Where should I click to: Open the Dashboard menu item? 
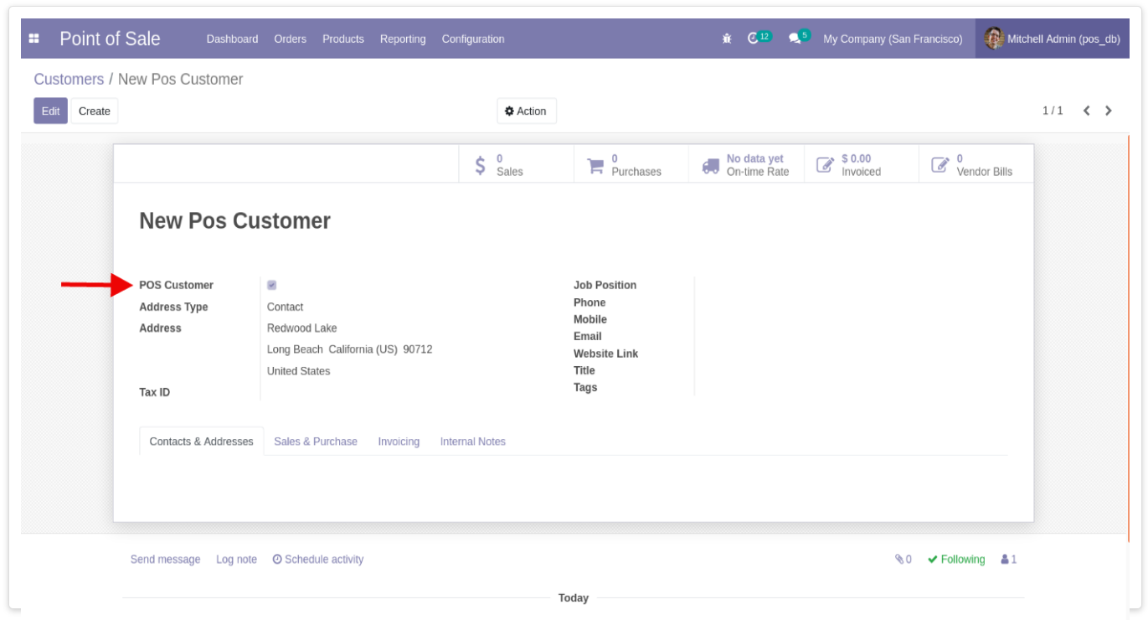click(232, 39)
